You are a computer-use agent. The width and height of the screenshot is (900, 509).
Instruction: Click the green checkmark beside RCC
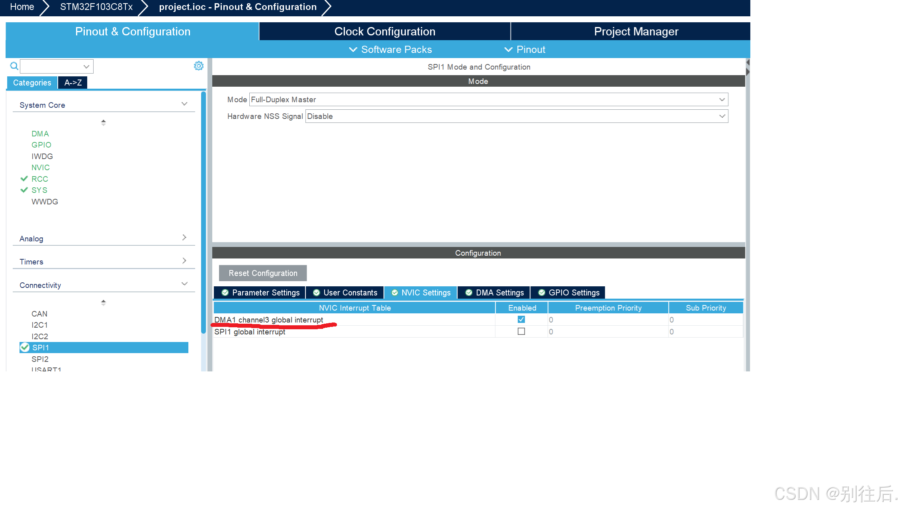pos(24,179)
